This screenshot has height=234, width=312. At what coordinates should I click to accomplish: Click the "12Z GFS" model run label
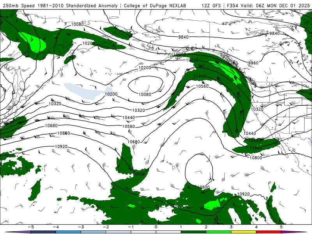(x=211, y=5)
